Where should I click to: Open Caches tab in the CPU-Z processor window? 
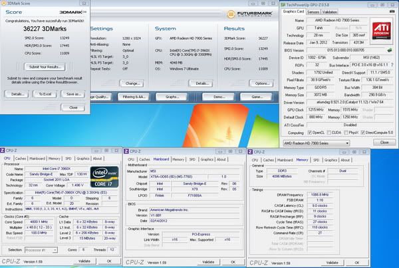pos(21,159)
